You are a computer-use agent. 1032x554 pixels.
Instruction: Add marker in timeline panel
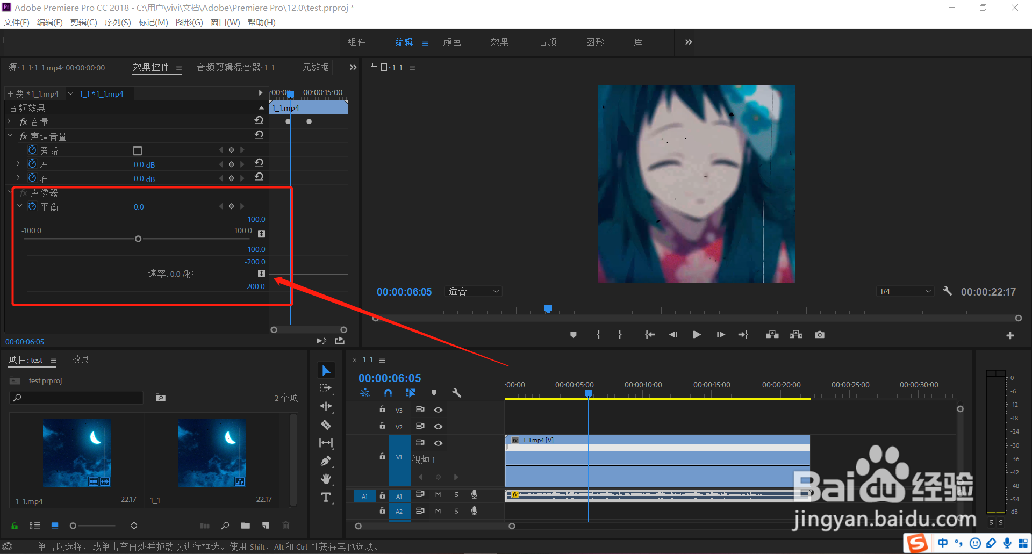click(434, 393)
